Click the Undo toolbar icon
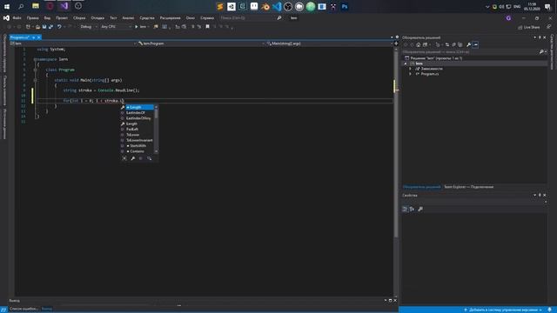 point(59,27)
